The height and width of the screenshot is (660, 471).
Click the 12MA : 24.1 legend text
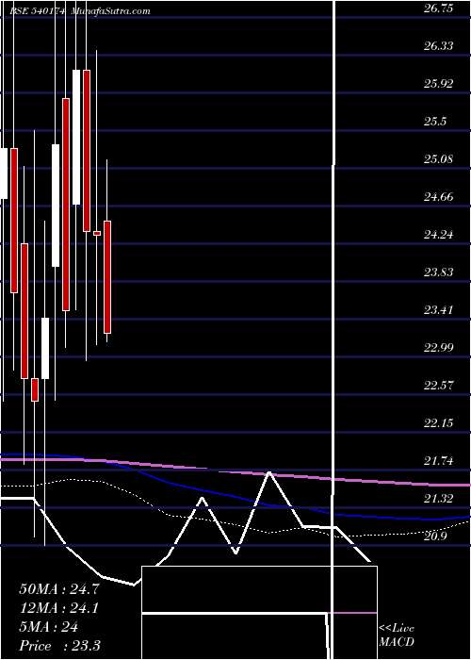point(58,608)
